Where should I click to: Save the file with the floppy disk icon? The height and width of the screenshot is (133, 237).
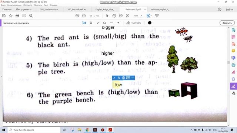click(x=4, y=16)
